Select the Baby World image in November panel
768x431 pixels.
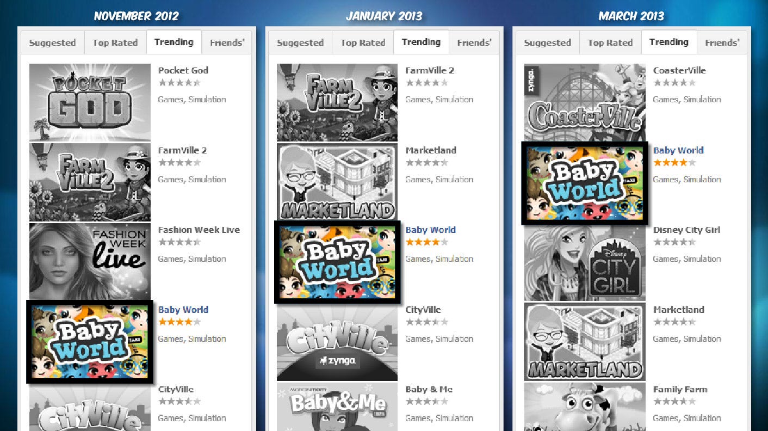tap(90, 342)
